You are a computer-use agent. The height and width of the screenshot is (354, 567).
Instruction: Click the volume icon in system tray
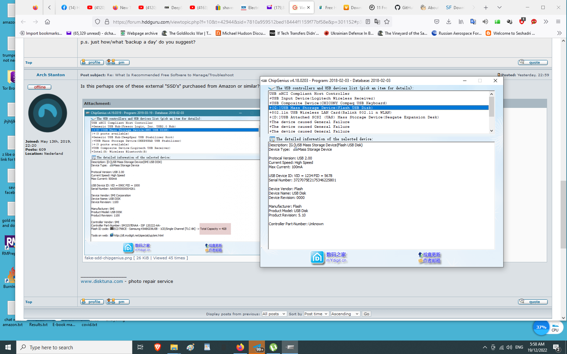pos(509,347)
